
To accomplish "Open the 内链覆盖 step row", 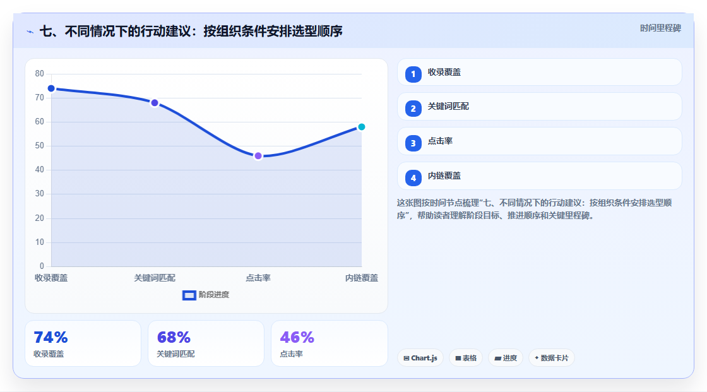I will coord(539,176).
